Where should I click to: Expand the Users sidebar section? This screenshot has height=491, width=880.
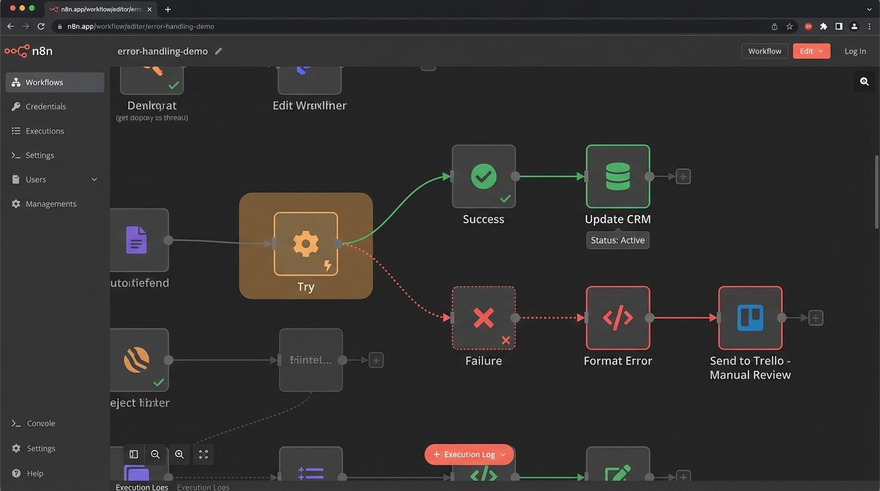[93, 179]
